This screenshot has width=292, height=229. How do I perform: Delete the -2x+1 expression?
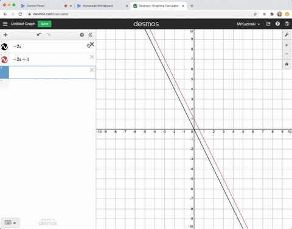pos(92,57)
